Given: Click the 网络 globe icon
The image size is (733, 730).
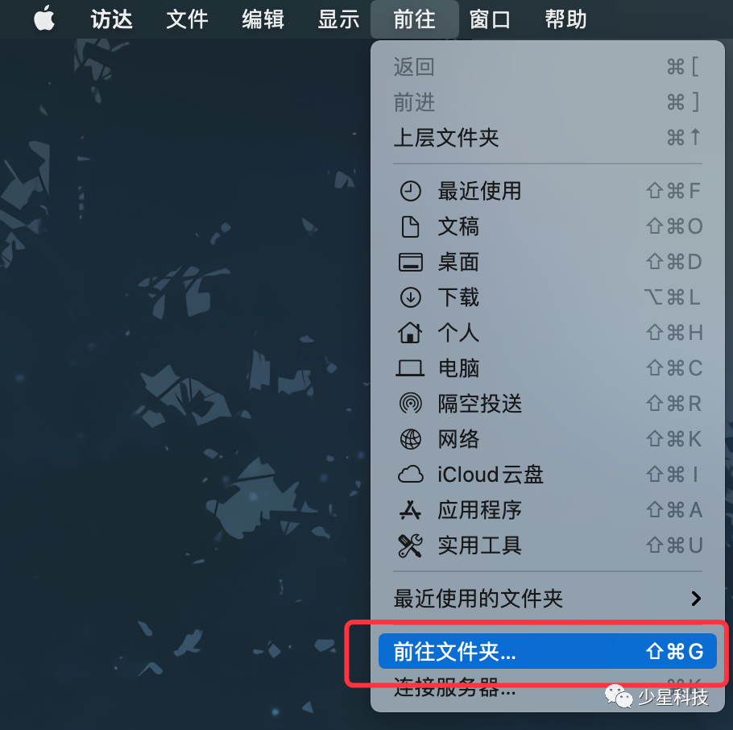Looking at the screenshot, I should (411, 439).
